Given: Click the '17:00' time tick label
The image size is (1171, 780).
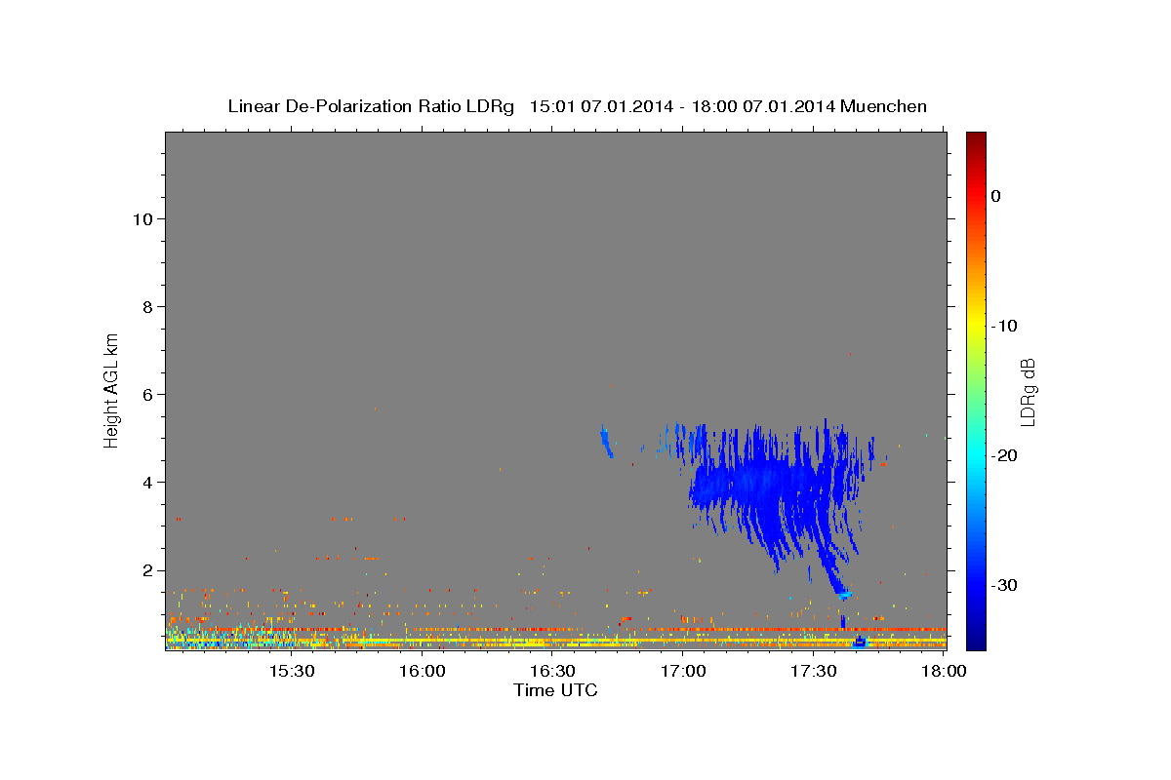Looking at the screenshot, I should 683,672.
